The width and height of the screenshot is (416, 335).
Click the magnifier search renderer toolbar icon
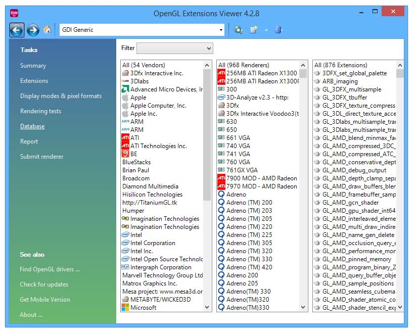tap(238, 30)
